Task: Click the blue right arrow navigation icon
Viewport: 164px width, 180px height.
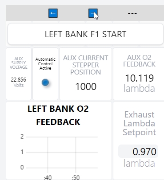Action: [x=93, y=13]
